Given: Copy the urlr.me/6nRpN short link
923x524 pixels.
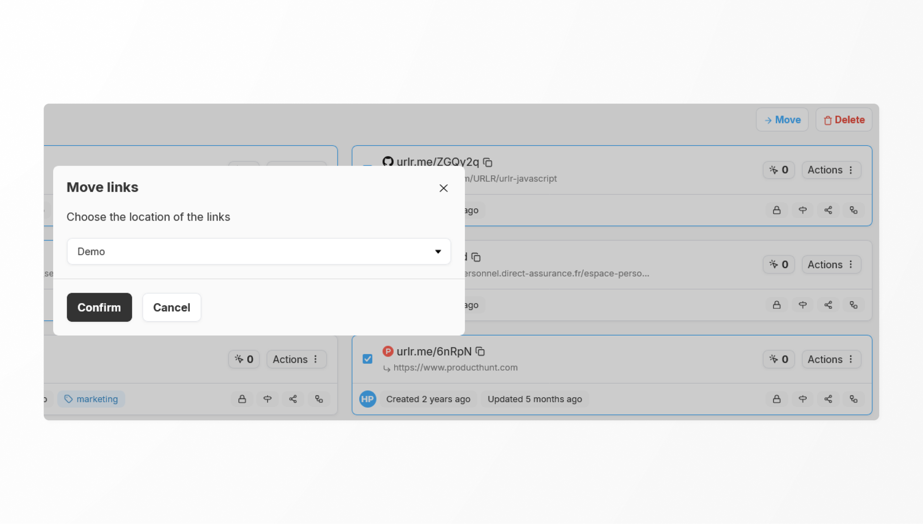Looking at the screenshot, I should pos(480,351).
